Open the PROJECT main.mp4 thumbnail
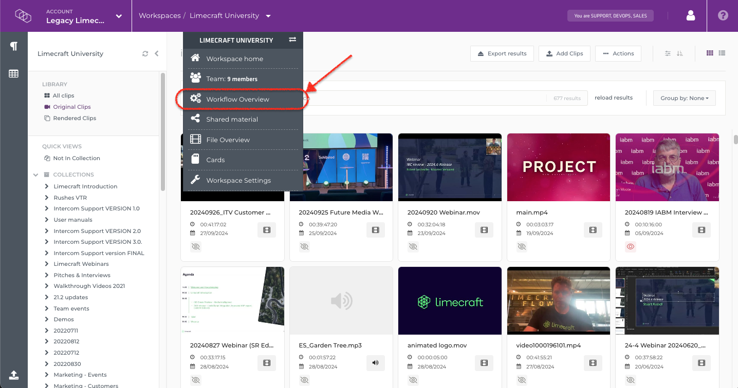The height and width of the screenshot is (388, 738). point(559,167)
